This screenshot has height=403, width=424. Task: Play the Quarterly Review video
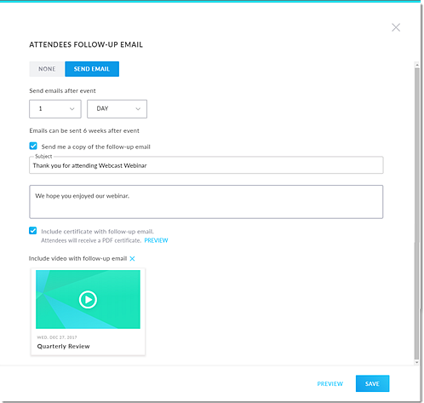[x=88, y=299]
